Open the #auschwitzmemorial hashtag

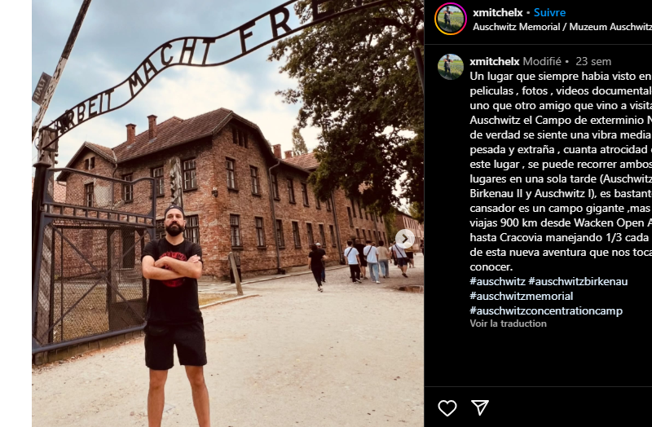point(521,296)
